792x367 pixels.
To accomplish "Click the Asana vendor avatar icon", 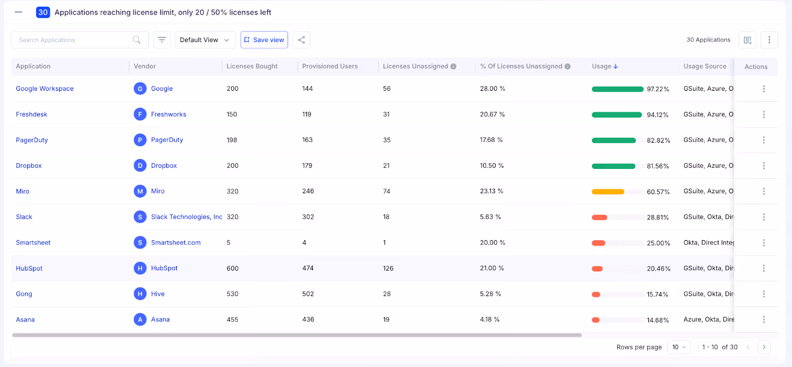I will [x=140, y=319].
